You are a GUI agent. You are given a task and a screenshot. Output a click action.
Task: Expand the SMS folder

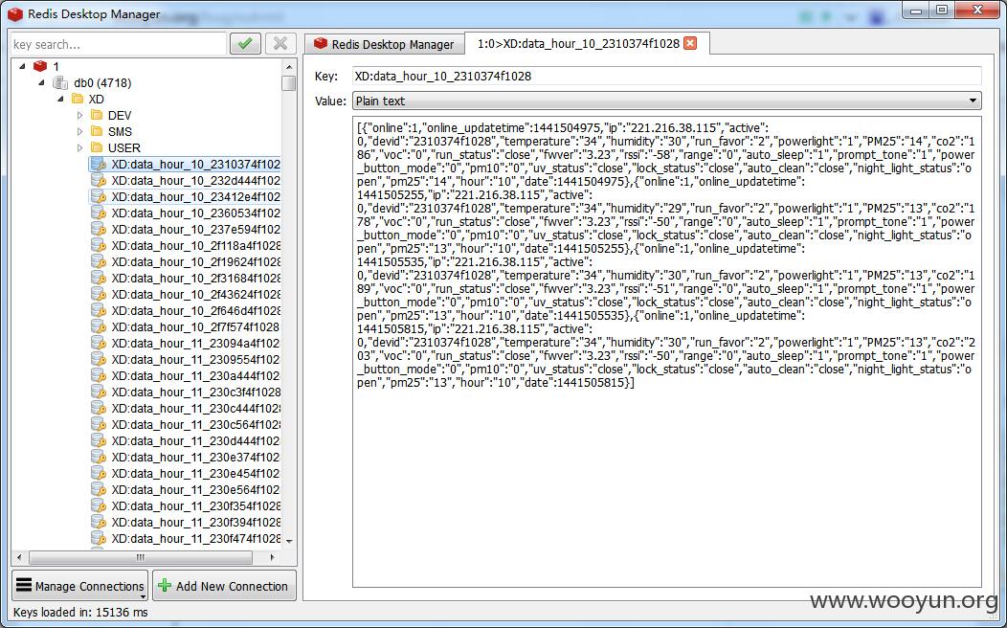coord(79,132)
